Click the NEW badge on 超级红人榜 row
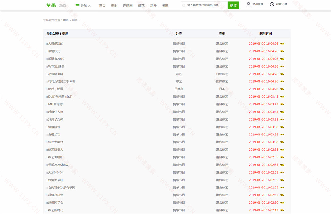 click(282, 112)
